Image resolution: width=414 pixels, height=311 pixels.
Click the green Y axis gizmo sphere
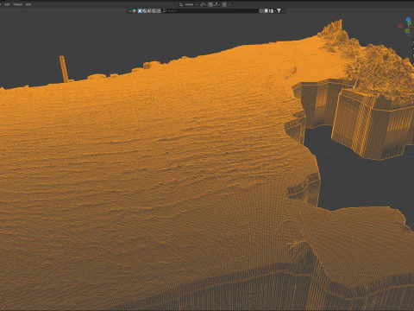pyautogui.click(x=407, y=30)
